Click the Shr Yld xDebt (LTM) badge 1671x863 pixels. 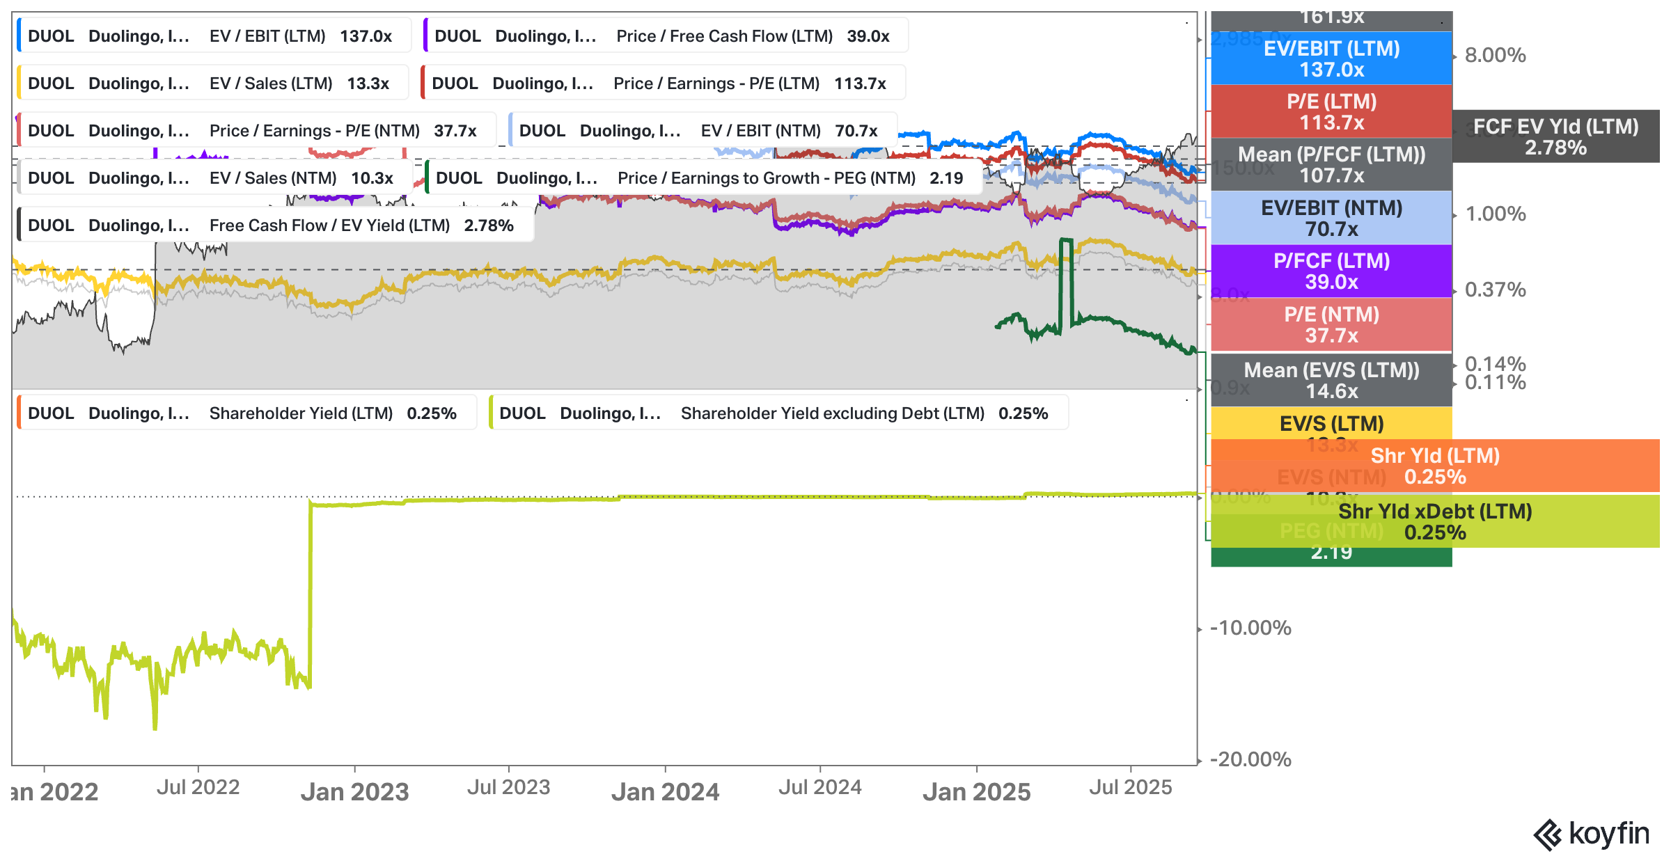(x=1434, y=521)
